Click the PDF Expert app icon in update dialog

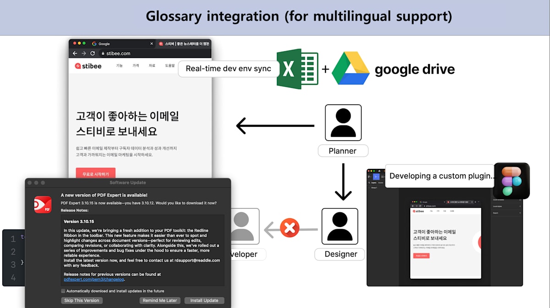(x=43, y=205)
